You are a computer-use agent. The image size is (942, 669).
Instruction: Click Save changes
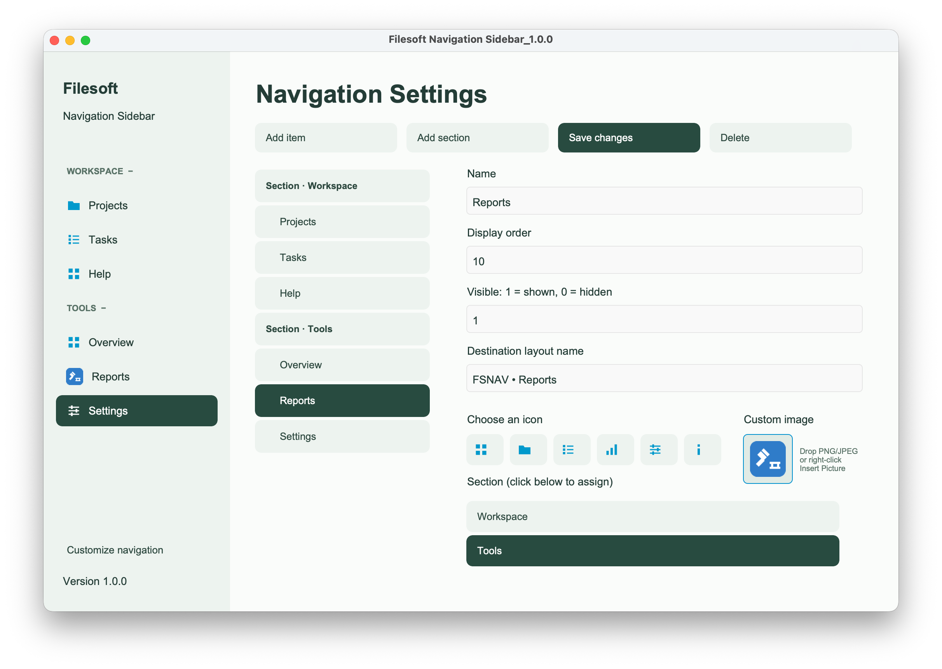[629, 138]
